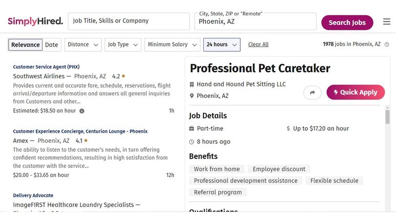Open the Minimum Salary filter
The width and height of the screenshot is (396, 223).
(172, 45)
